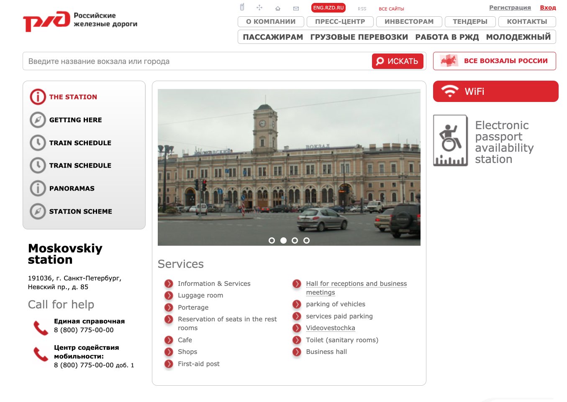Select the fourth slideshow dot
The image size is (567, 402).
coord(307,241)
